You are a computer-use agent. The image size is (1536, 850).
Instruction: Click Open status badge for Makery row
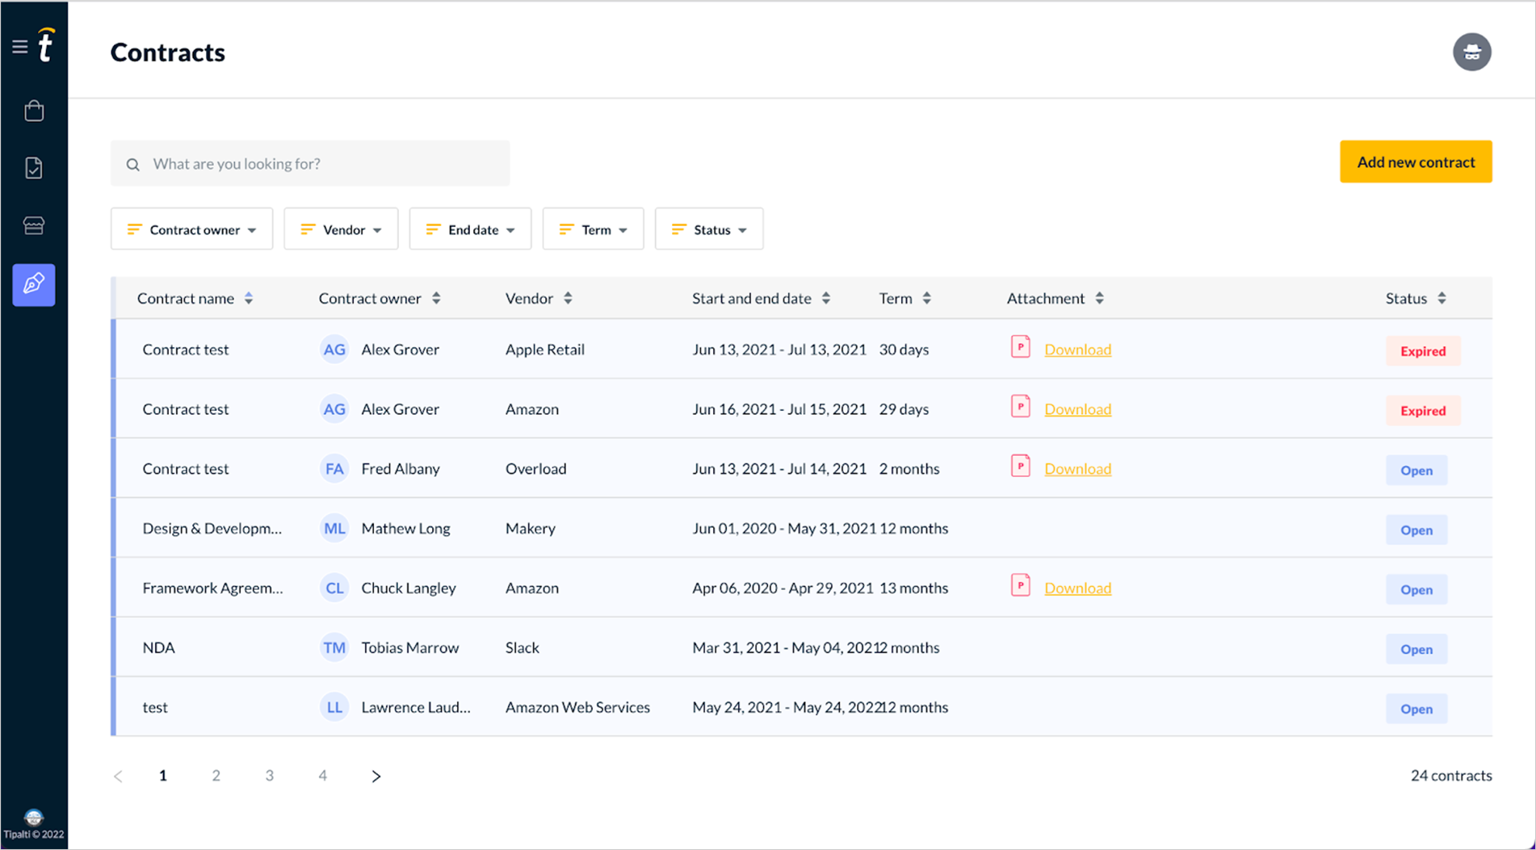[1416, 530]
